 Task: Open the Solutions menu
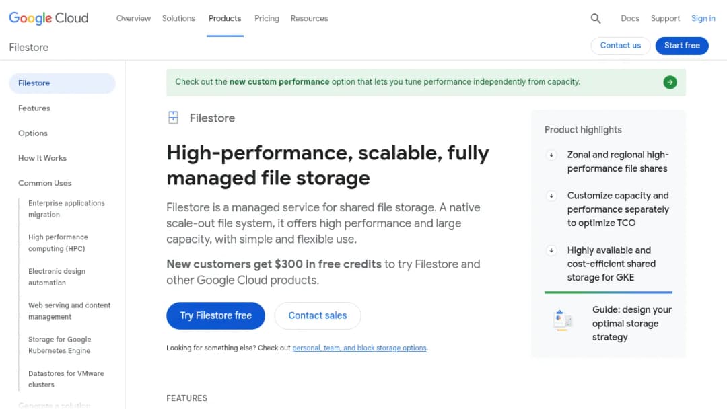coord(178,19)
